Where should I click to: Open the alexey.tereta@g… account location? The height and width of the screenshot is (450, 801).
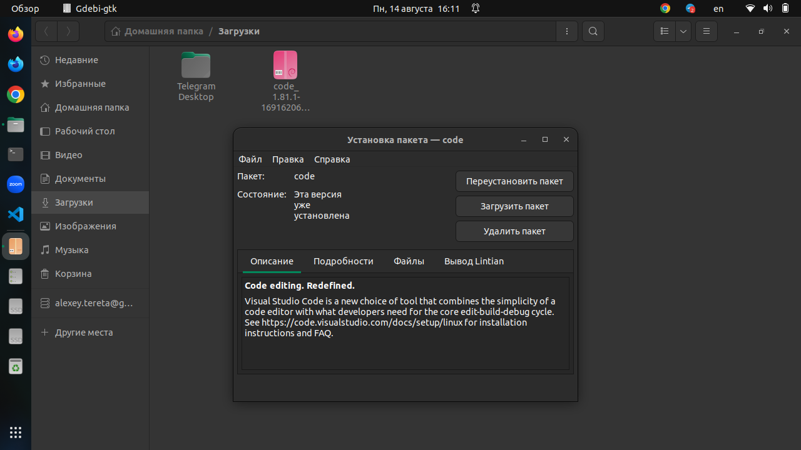coord(90,303)
